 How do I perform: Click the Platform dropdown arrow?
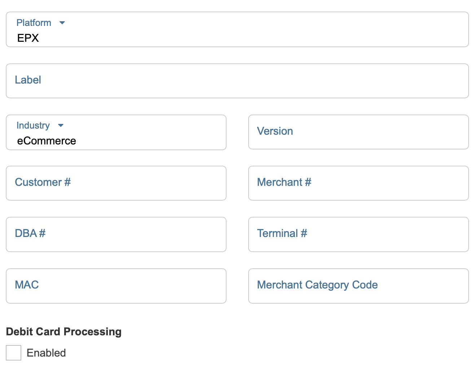click(62, 23)
